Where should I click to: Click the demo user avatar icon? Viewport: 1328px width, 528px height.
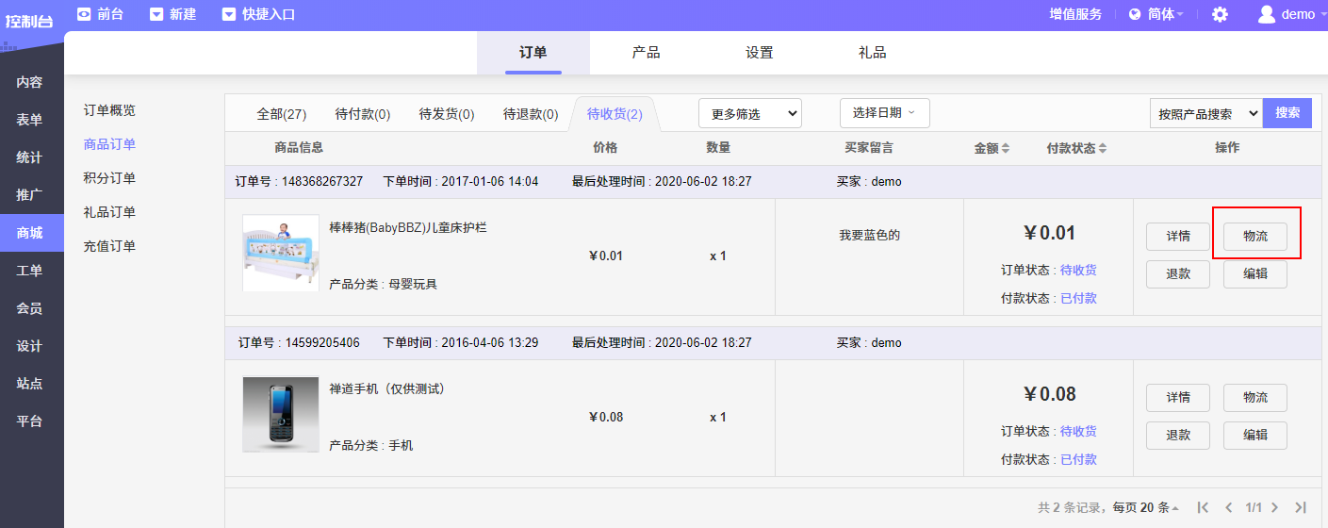(1267, 14)
